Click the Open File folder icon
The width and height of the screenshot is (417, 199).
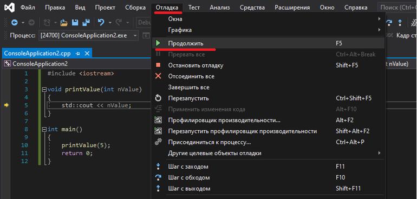coord(64,23)
